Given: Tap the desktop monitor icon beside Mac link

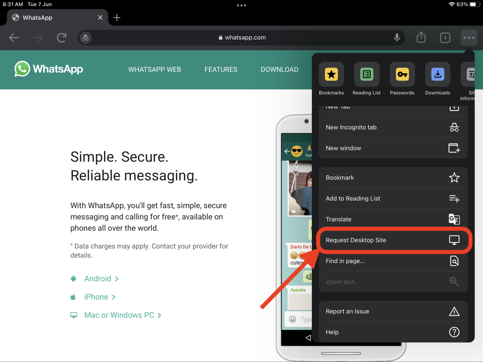Looking at the screenshot, I should [x=74, y=315].
